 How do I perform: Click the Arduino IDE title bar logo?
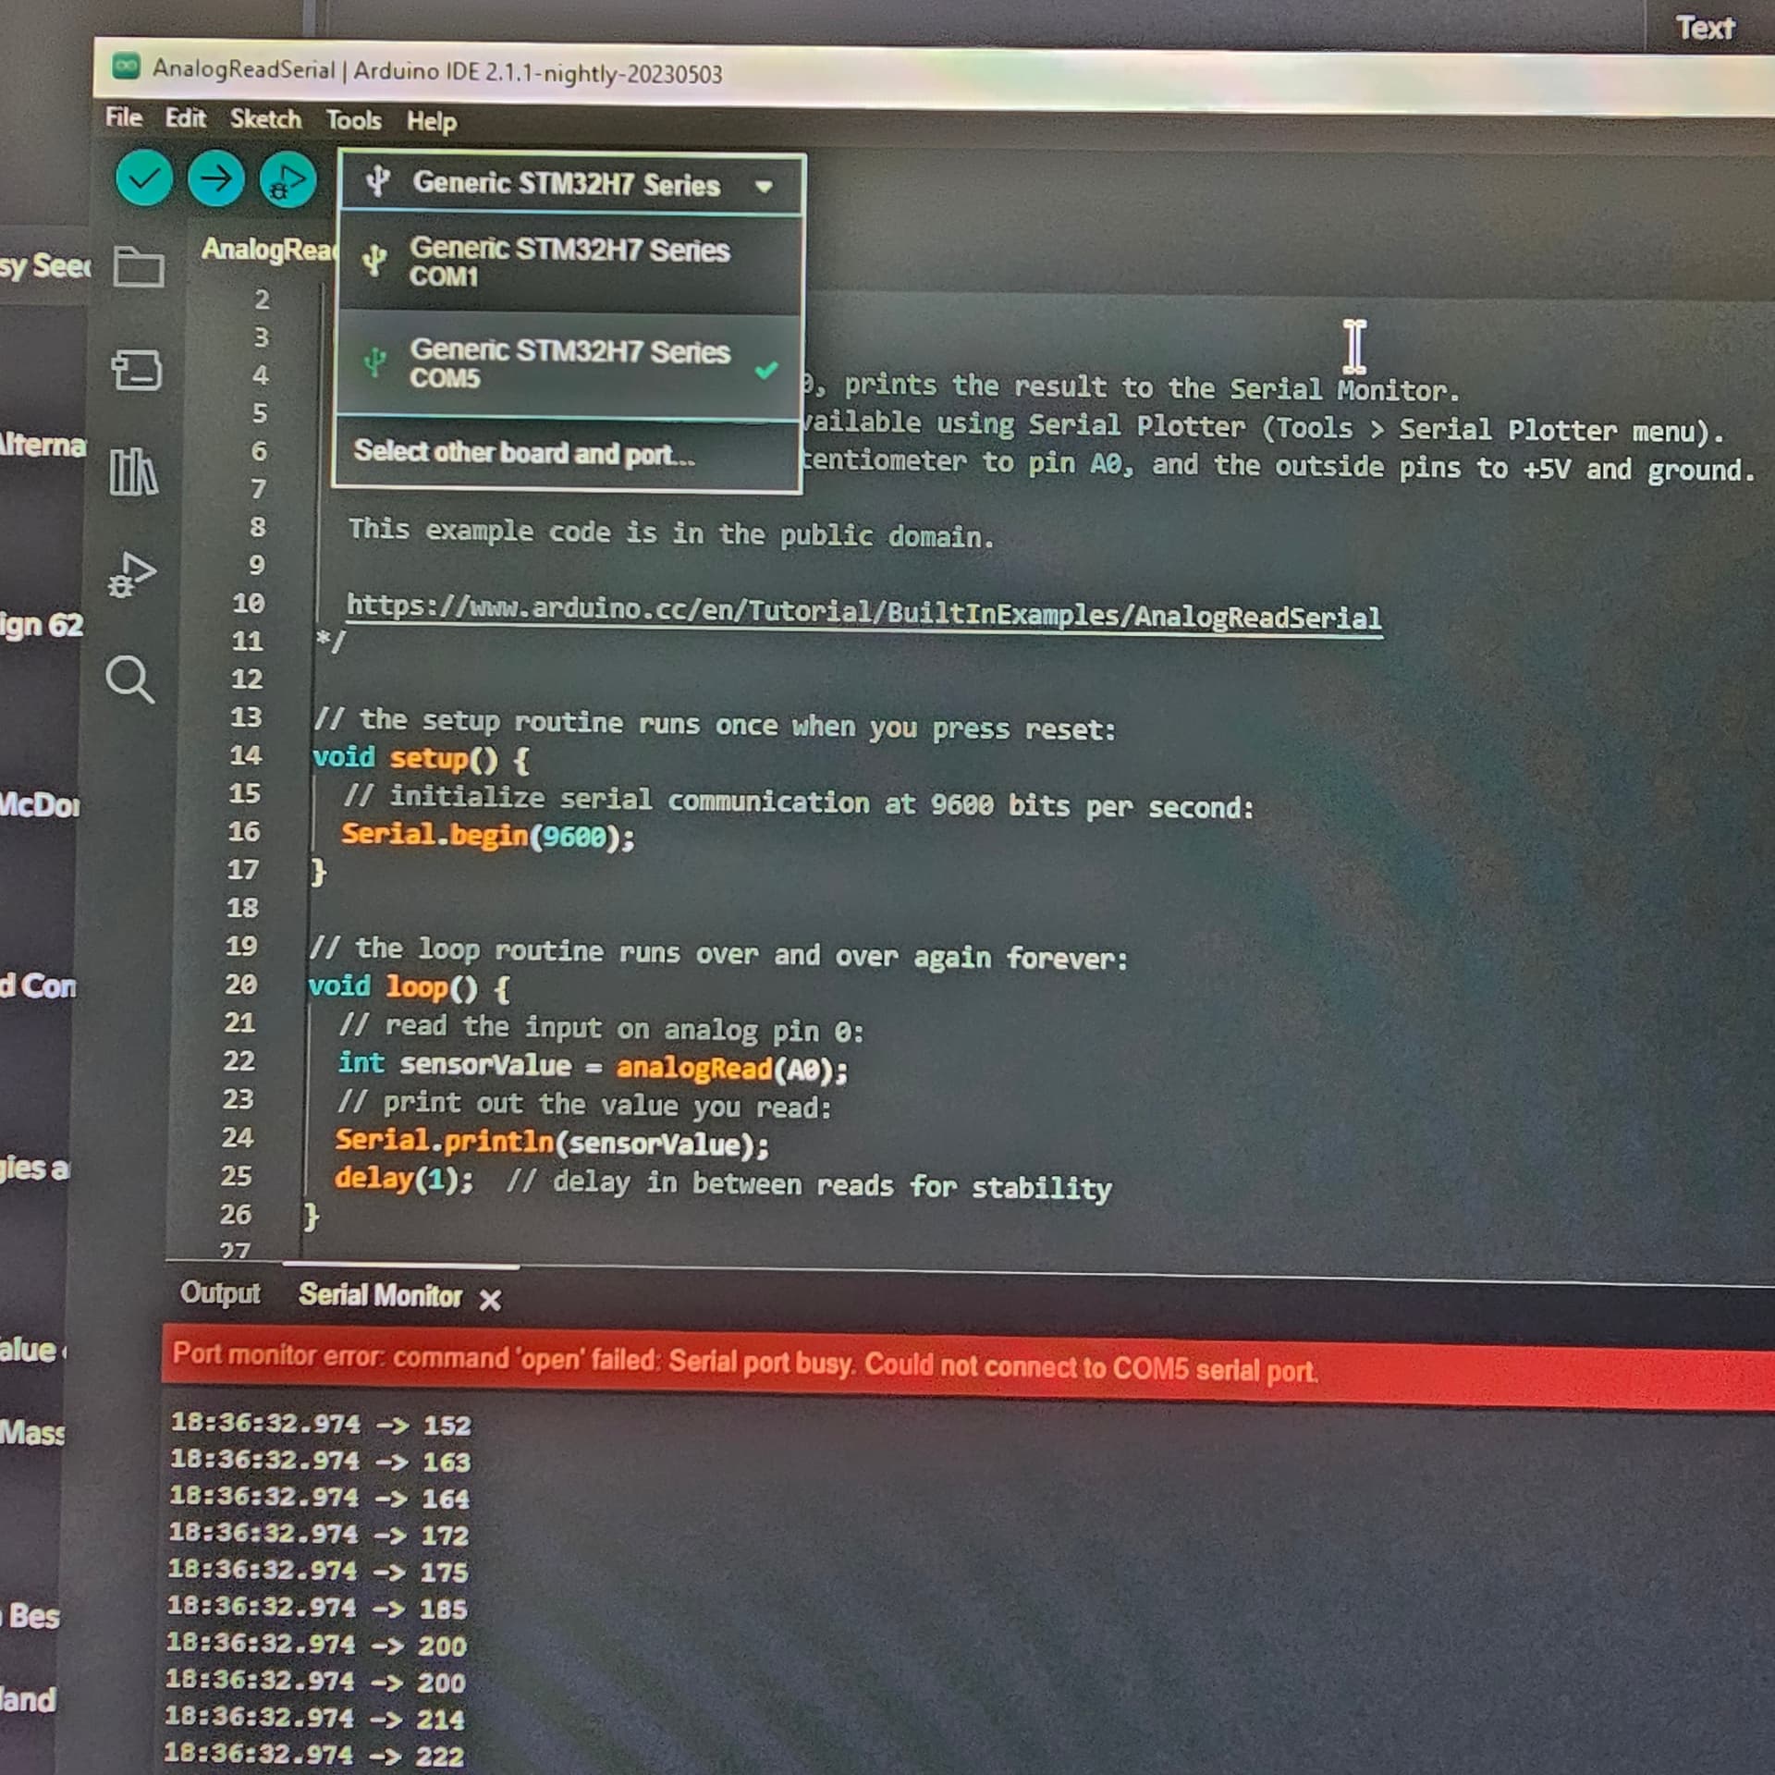tap(127, 67)
